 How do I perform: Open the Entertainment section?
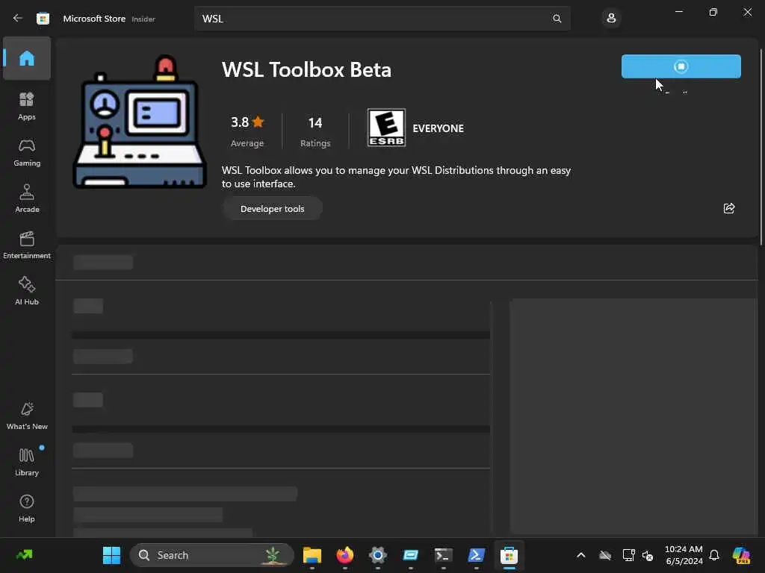pyautogui.click(x=27, y=245)
